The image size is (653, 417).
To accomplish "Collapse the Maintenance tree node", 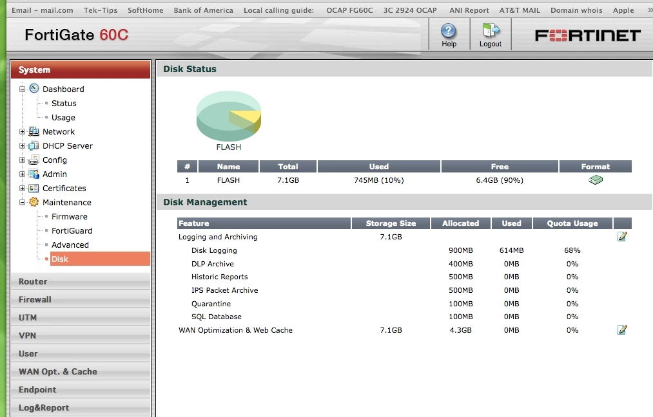I will point(22,202).
